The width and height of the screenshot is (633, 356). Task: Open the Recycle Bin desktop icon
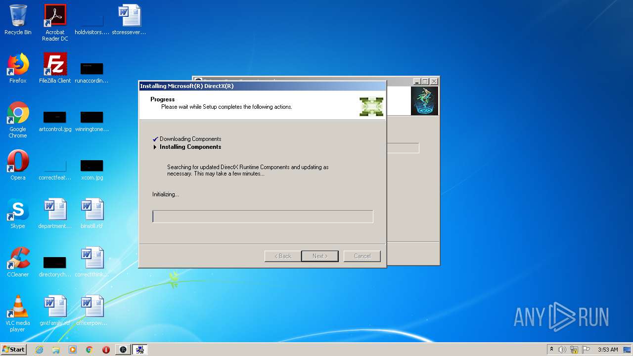(18, 20)
